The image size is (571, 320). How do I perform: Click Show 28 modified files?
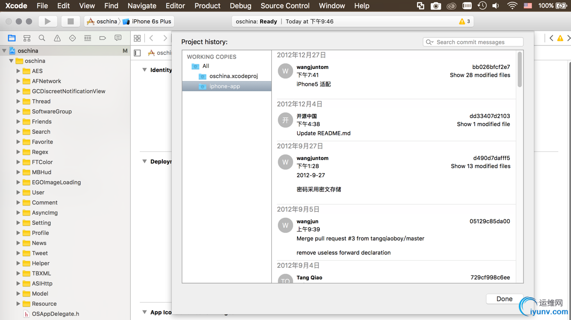pos(480,75)
